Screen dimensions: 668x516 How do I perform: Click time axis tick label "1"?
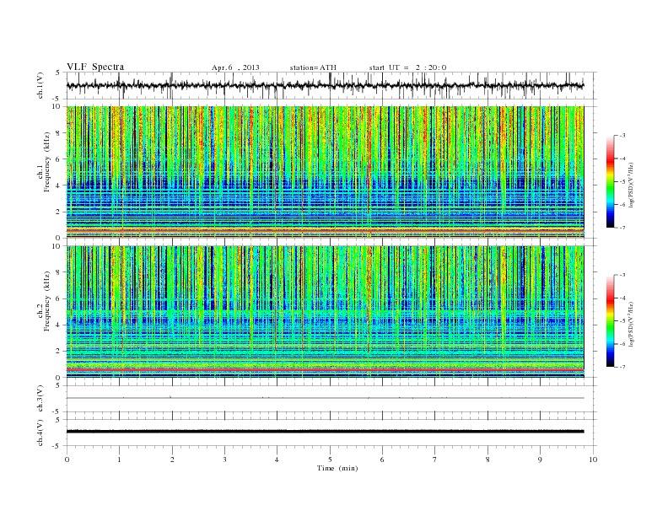119,460
